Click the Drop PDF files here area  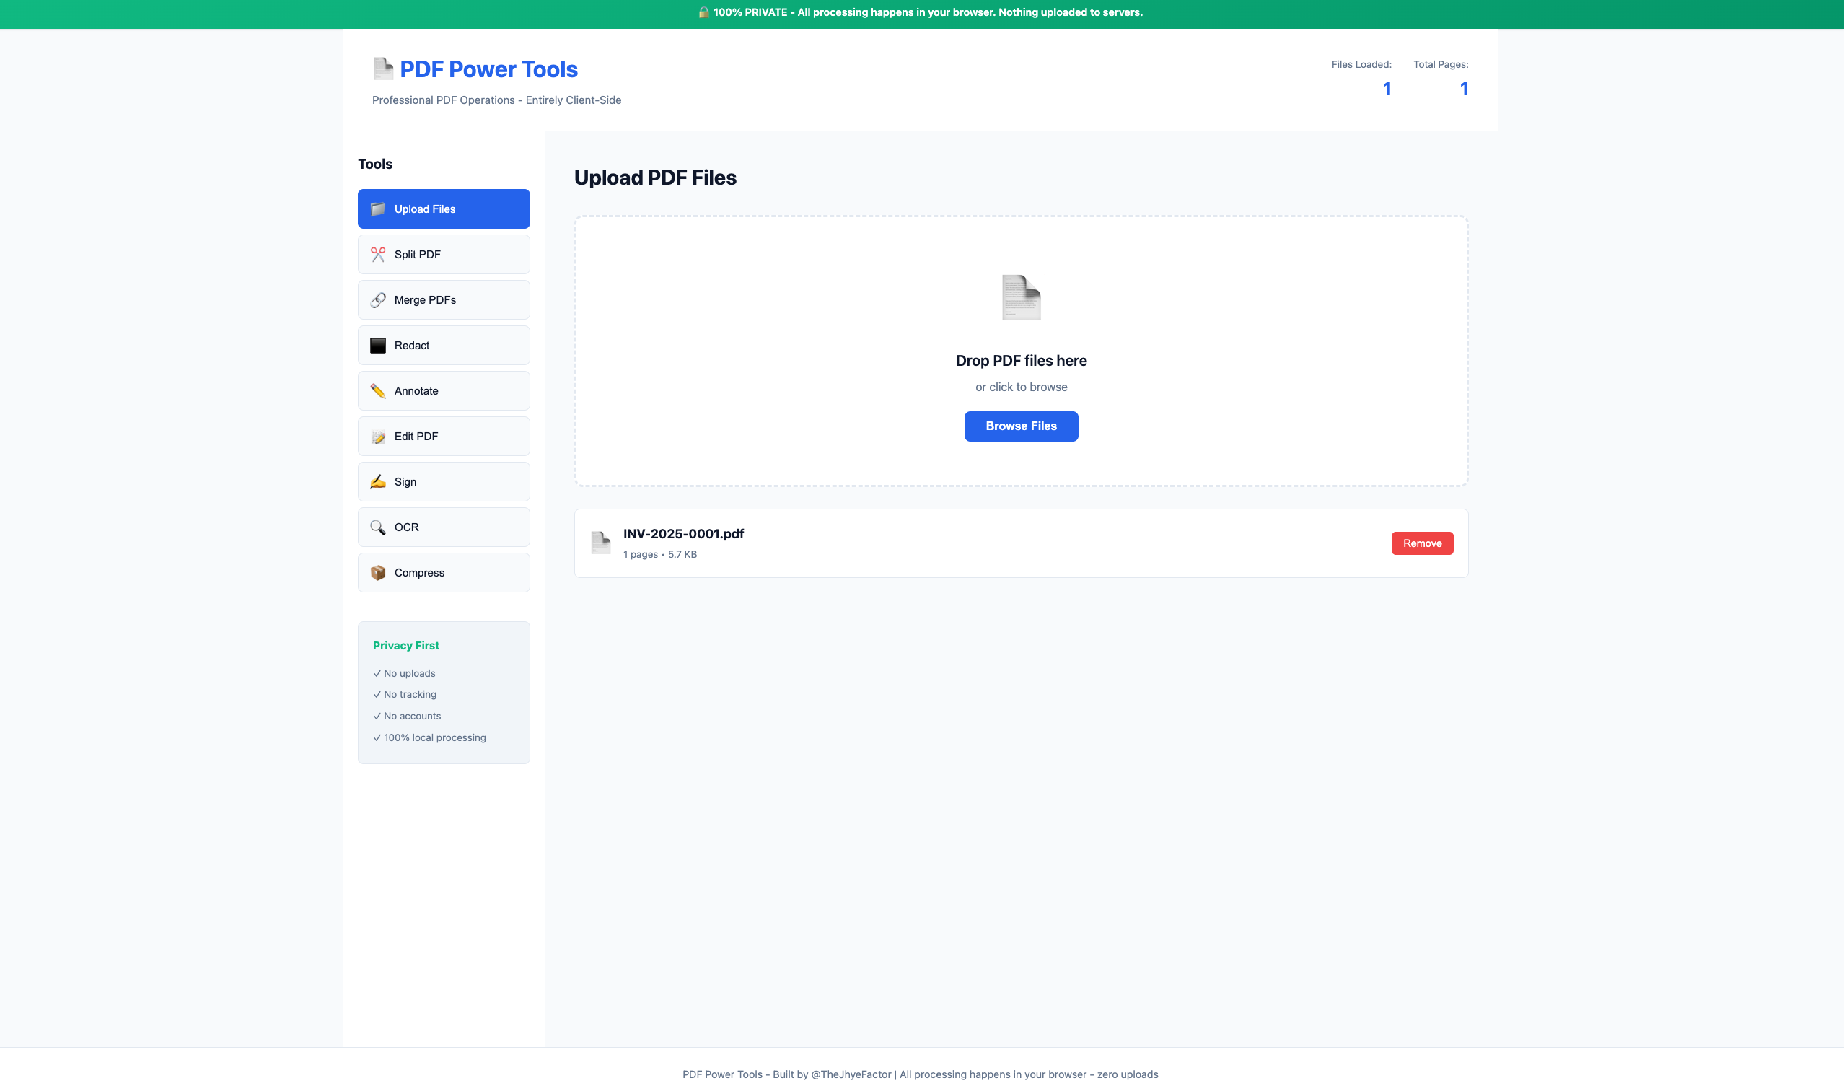[x=1021, y=361]
